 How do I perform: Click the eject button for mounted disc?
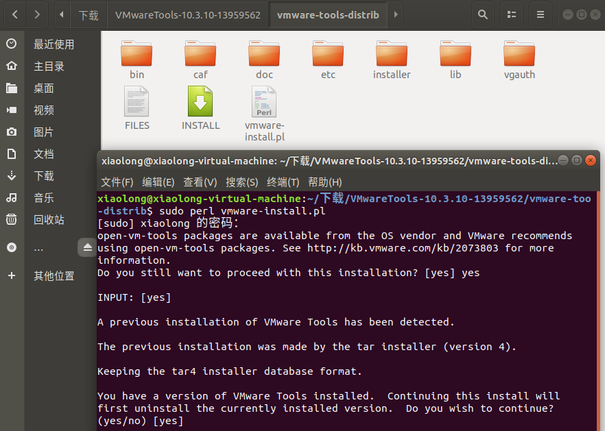88,247
